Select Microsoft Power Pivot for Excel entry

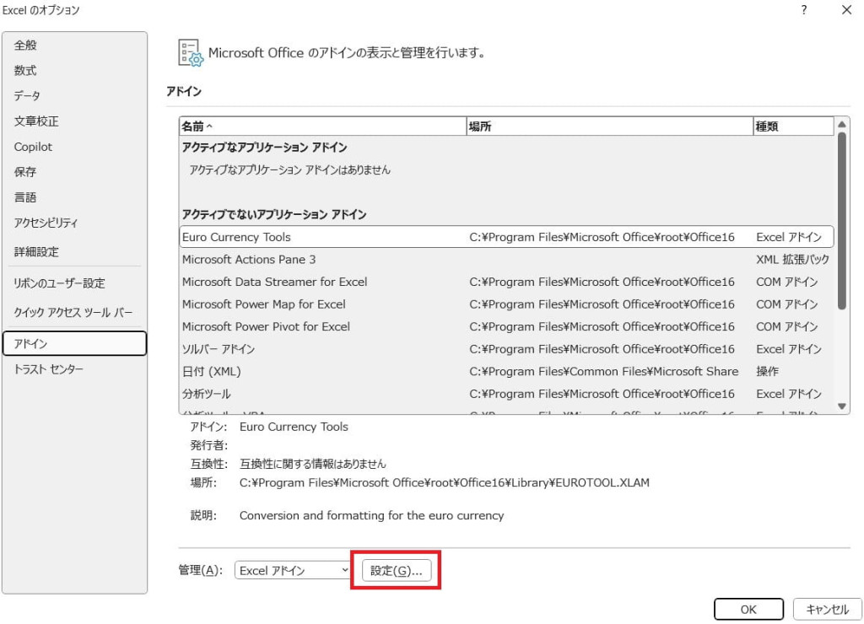point(266,326)
